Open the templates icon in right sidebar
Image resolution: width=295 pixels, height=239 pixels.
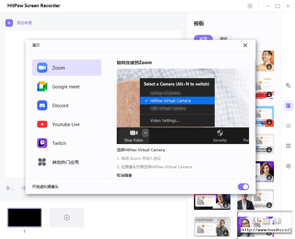pos(288,106)
